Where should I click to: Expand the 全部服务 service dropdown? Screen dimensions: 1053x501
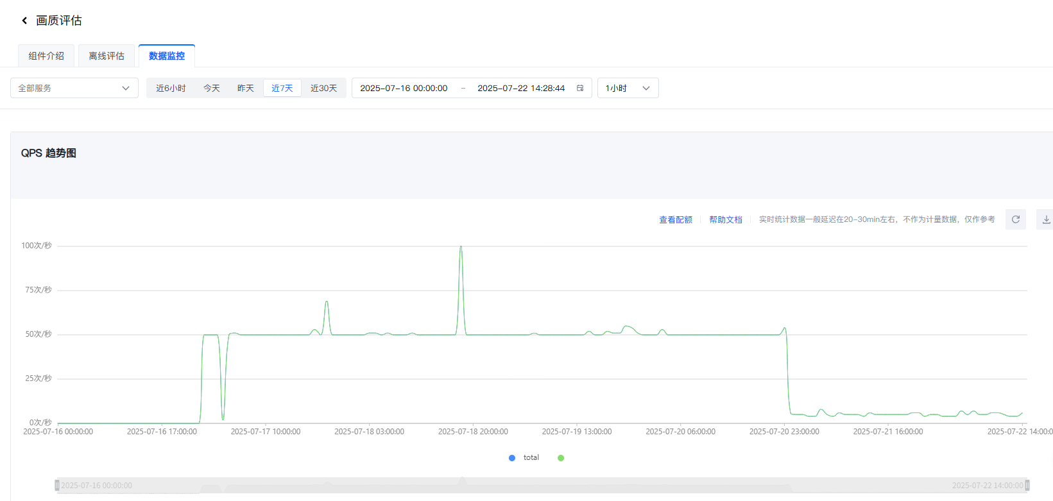click(x=74, y=88)
